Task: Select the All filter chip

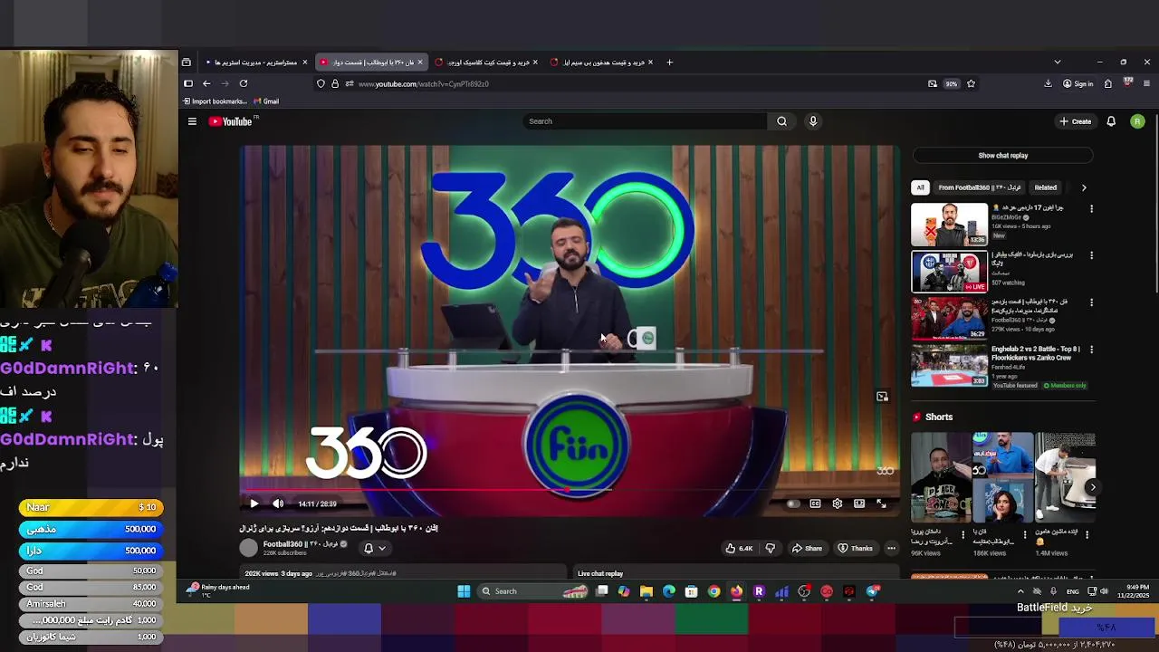Action: pos(920,187)
